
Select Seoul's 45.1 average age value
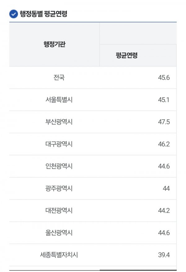164,100
